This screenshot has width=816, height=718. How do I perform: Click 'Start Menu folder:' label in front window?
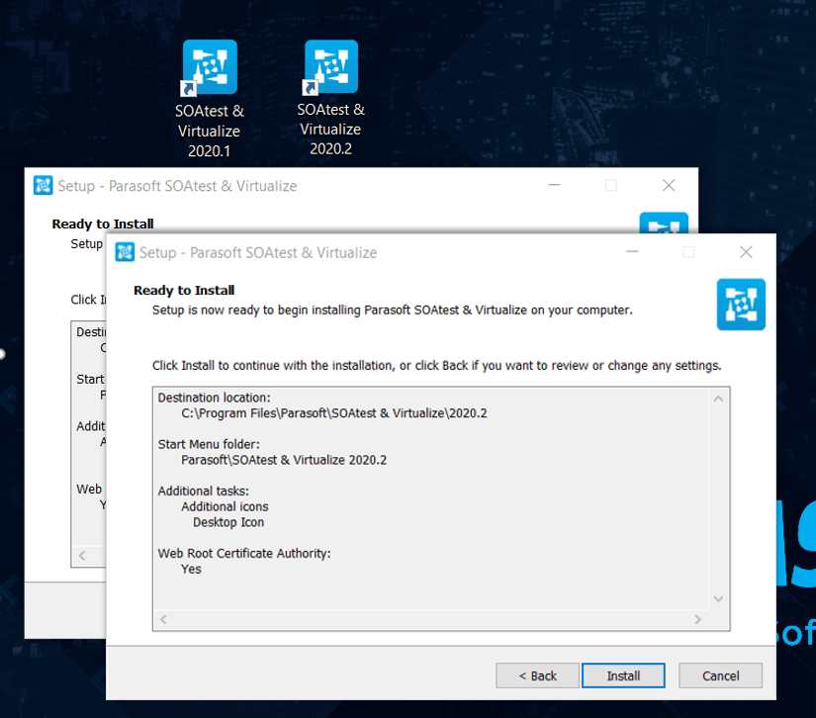pyautogui.click(x=209, y=444)
